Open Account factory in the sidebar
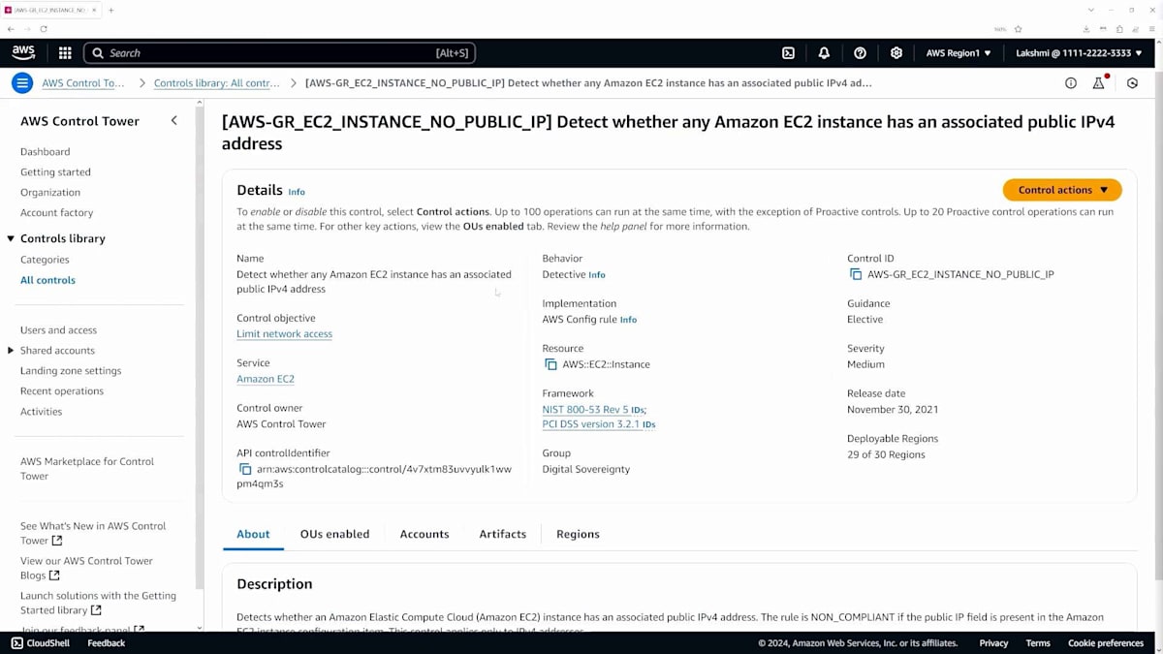The height and width of the screenshot is (654, 1163). pyautogui.click(x=57, y=213)
